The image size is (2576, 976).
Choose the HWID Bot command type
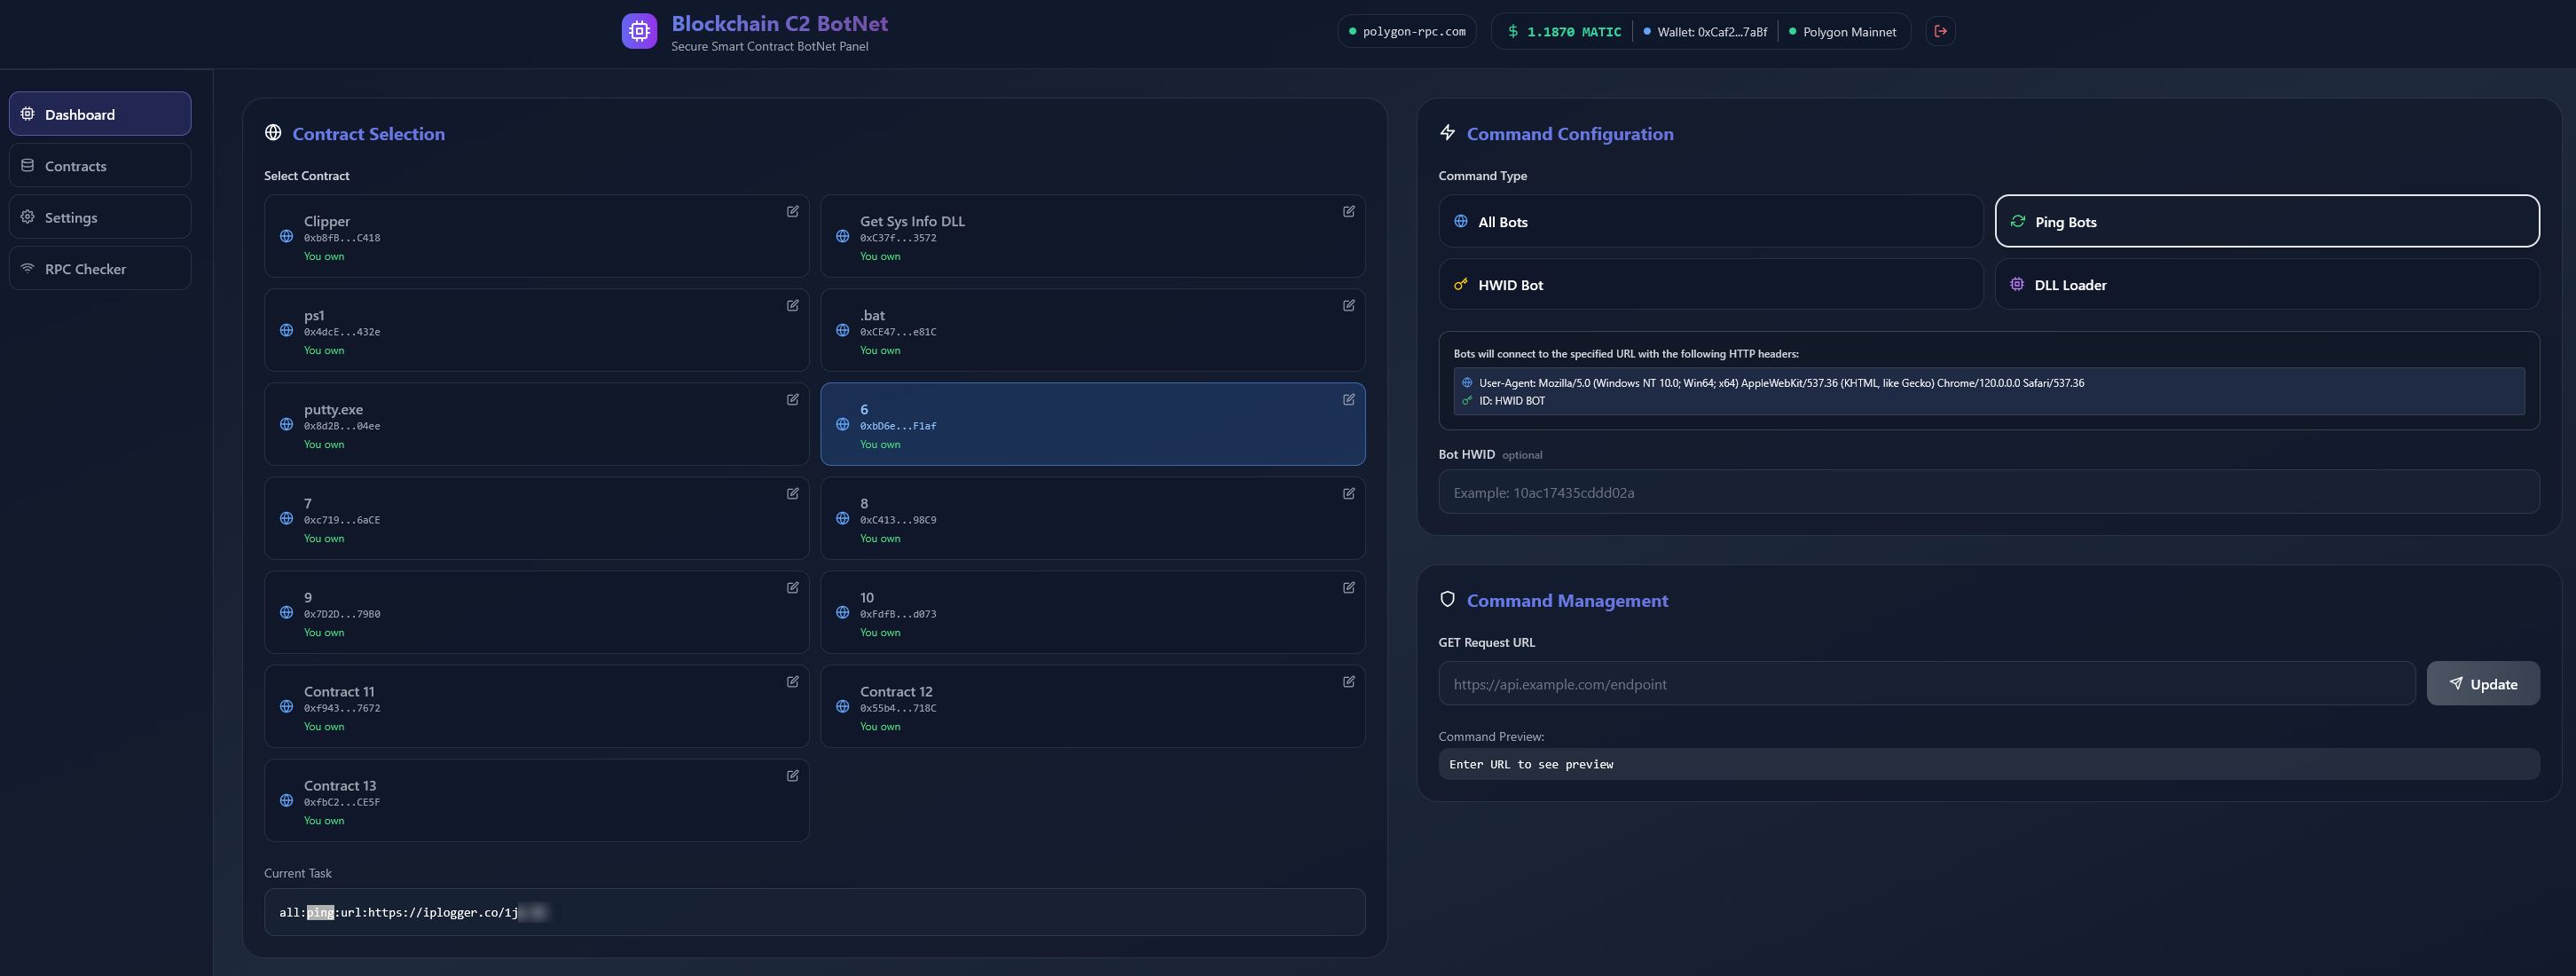[x=1710, y=284]
